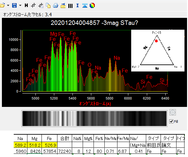Open the gear settings beside spectrum strip

[173, 112]
